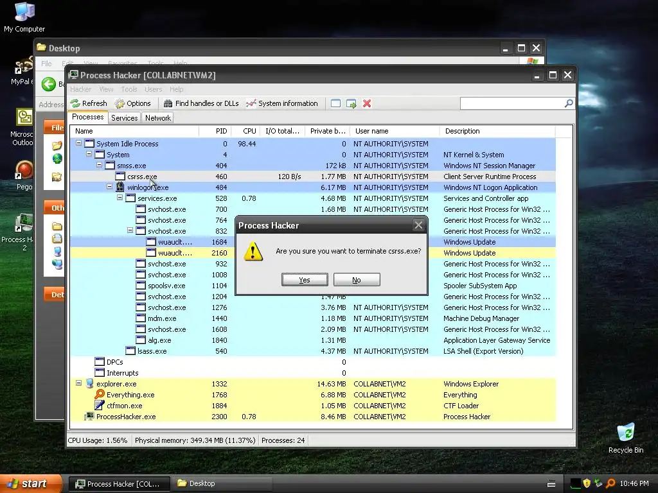Select the alg.exe process row
The height and width of the screenshot is (493, 658).
coord(313,340)
